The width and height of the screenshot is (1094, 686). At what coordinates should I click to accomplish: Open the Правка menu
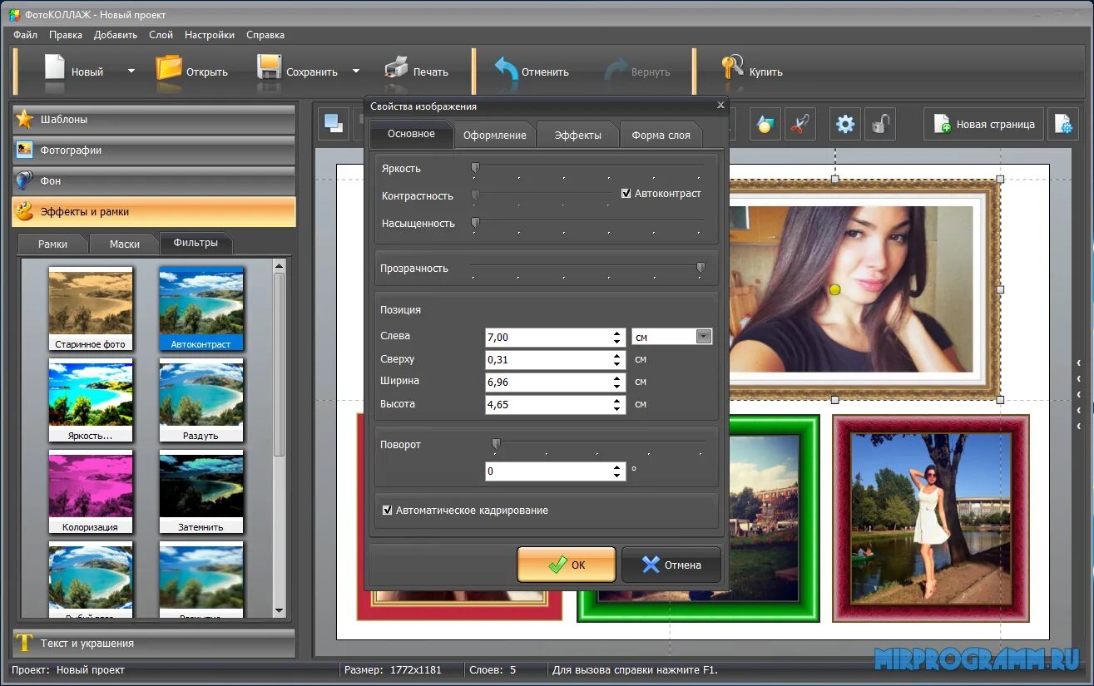(65, 35)
